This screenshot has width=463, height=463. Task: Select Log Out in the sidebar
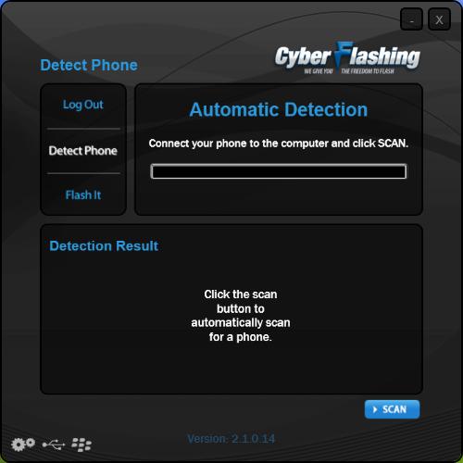[x=83, y=105]
